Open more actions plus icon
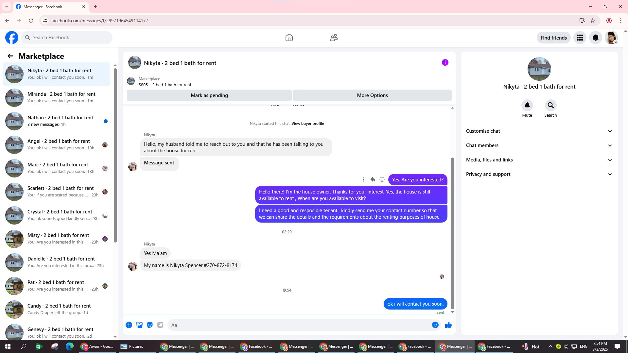This screenshot has width=628, height=353. (x=129, y=325)
